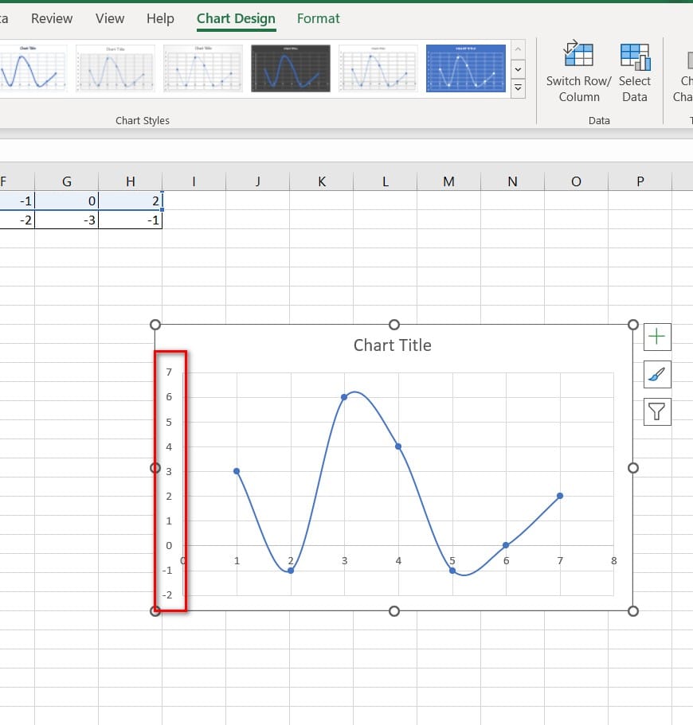Go to the Help tab
The image size is (693, 725).
(160, 18)
